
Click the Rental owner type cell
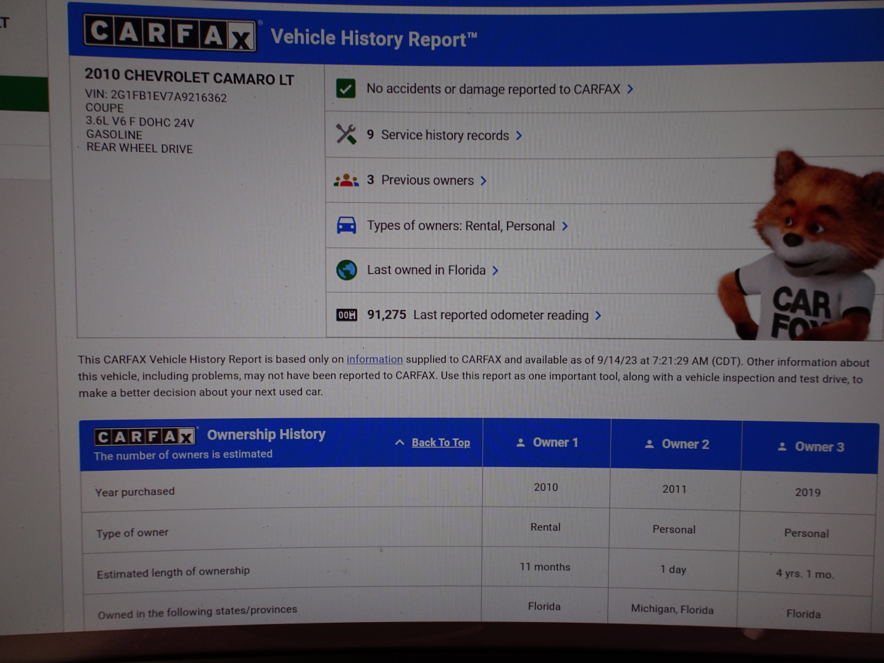click(x=545, y=527)
